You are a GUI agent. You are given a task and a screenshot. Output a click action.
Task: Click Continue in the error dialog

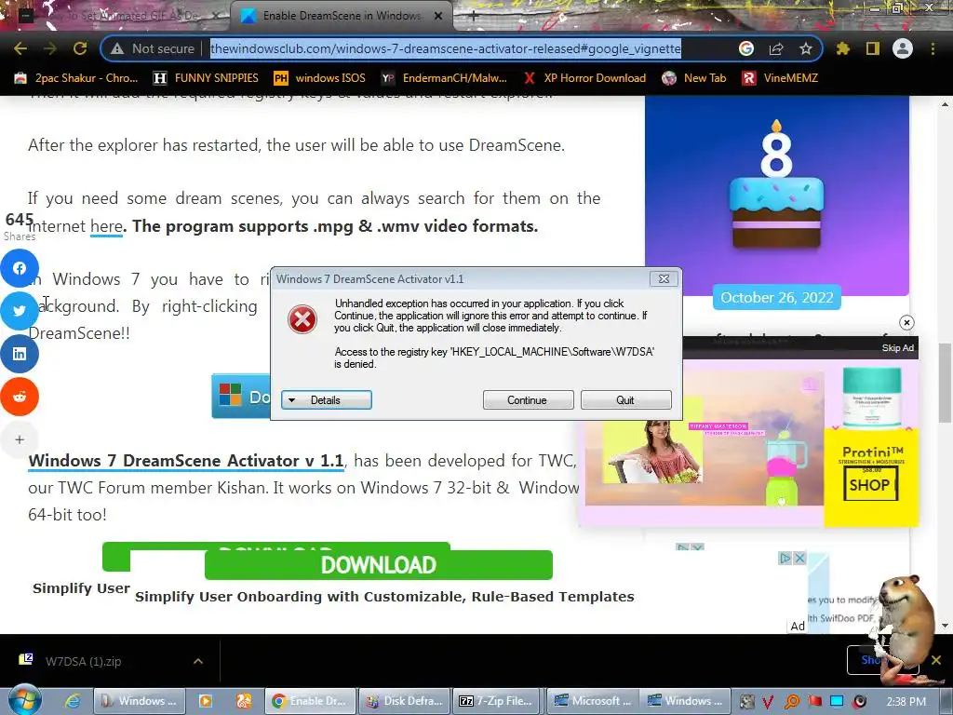[x=528, y=400]
